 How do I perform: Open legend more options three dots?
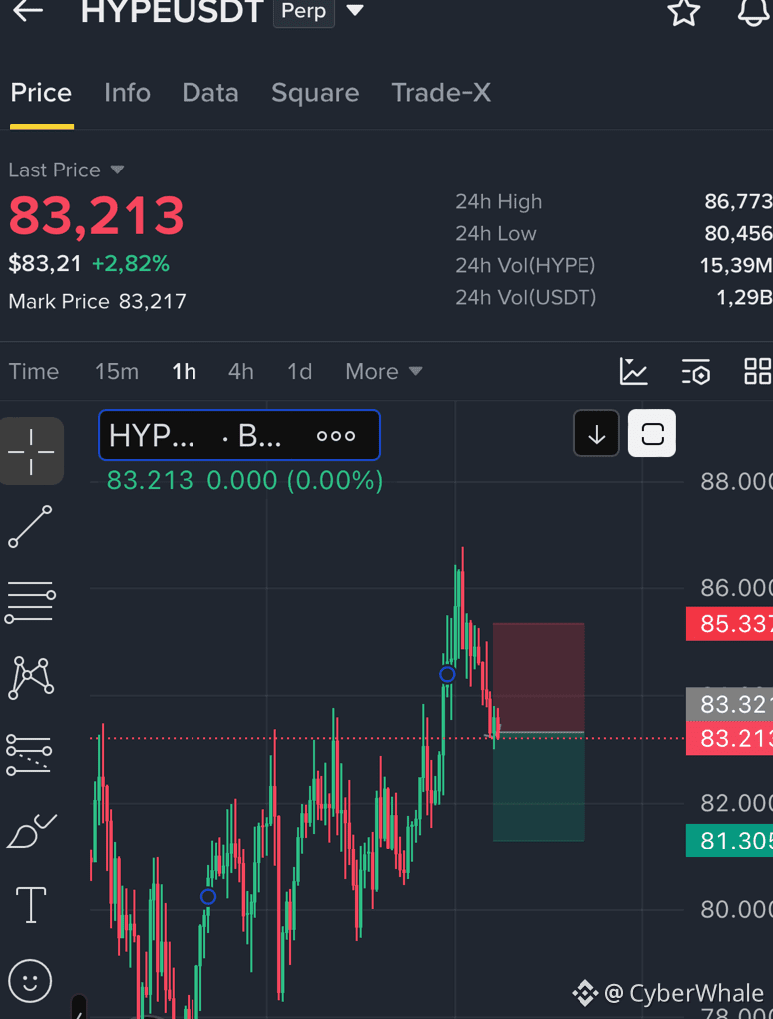(x=336, y=436)
